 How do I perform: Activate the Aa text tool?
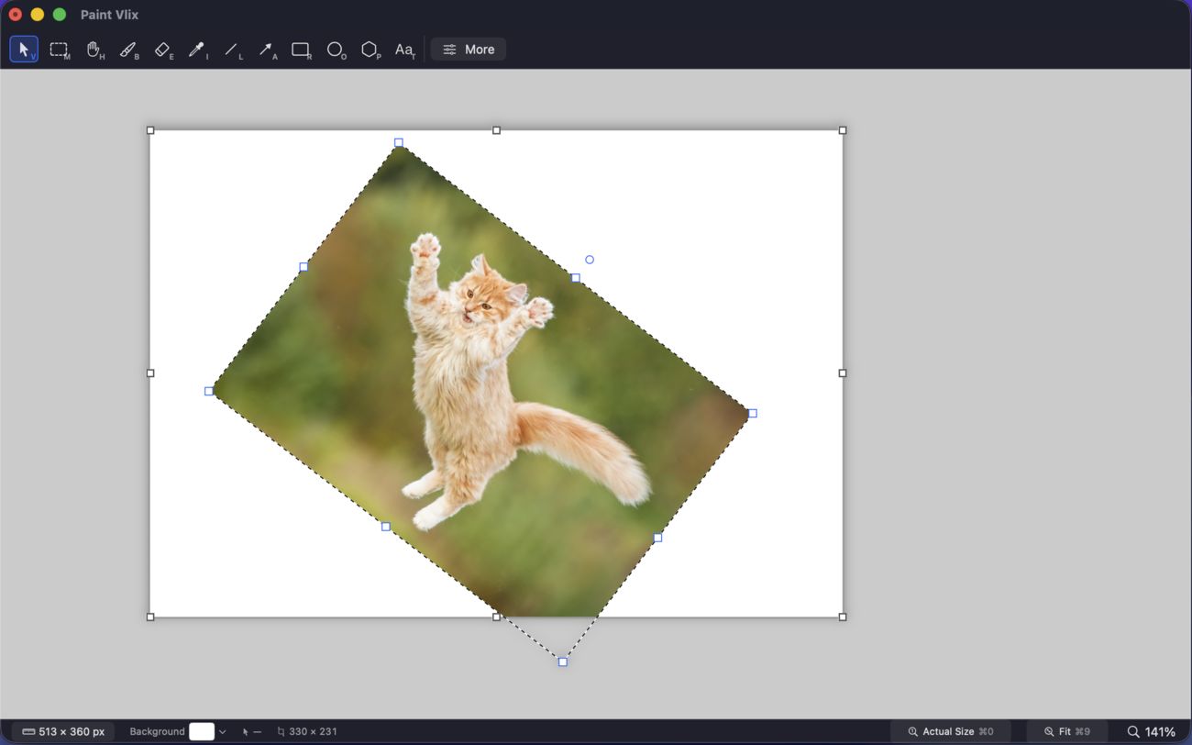(x=404, y=50)
